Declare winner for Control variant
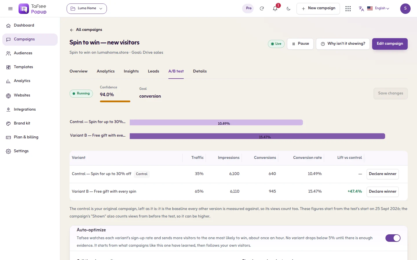The height and width of the screenshot is (260, 417). point(383,174)
